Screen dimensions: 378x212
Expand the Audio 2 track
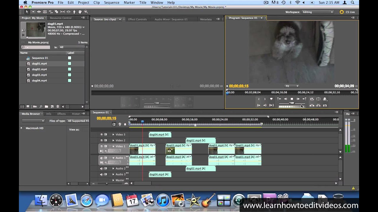tap(113, 168)
